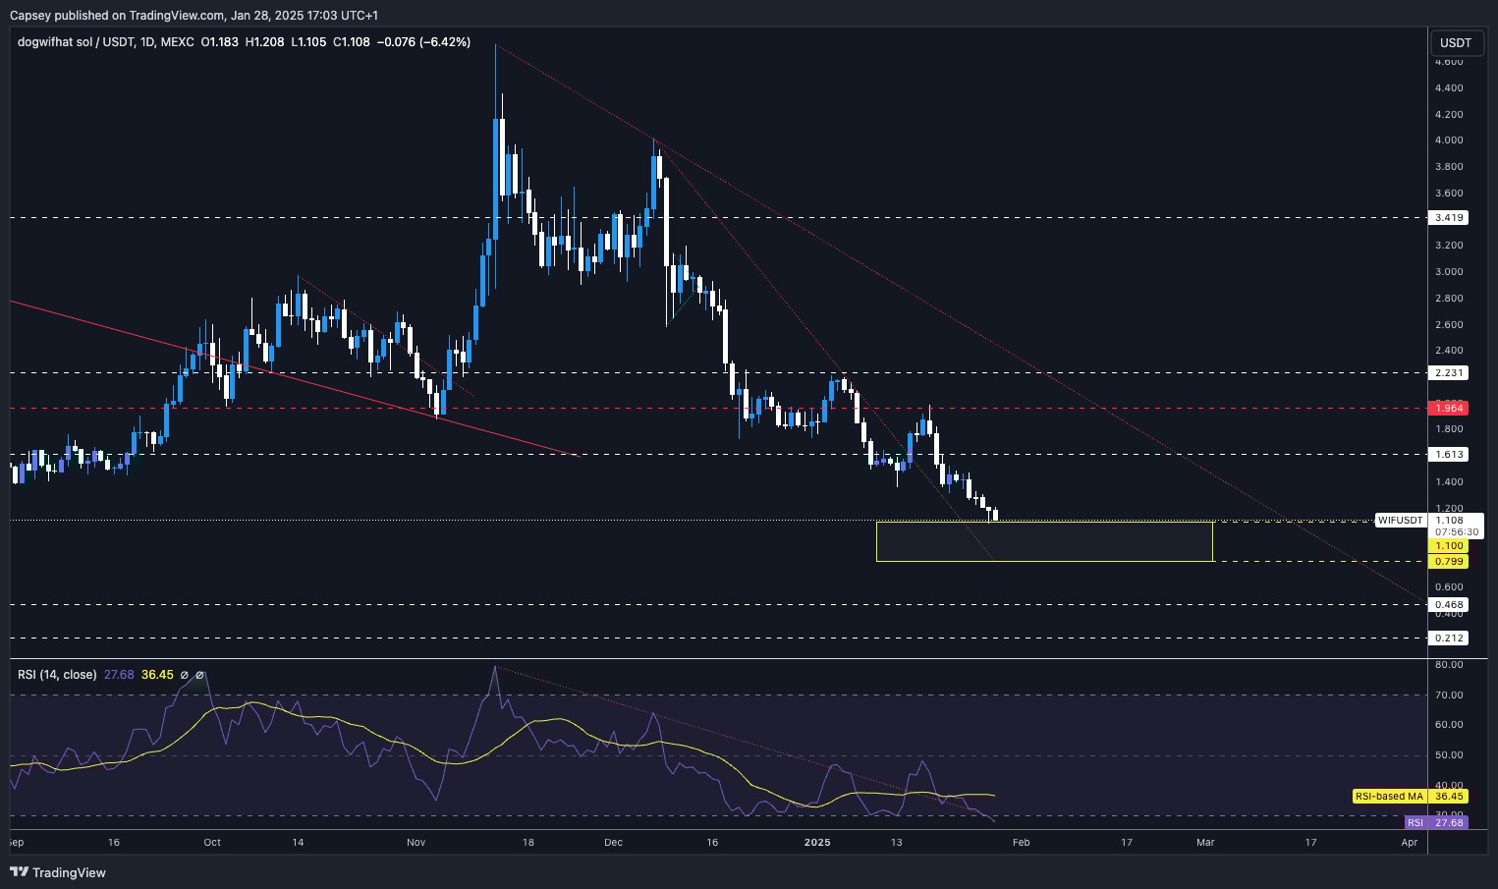
Task: Click the TradingView logo icon bottom left
Action: [19, 872]
